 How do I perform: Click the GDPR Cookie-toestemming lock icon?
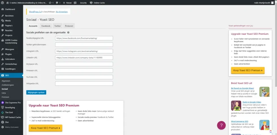[3, 40]
